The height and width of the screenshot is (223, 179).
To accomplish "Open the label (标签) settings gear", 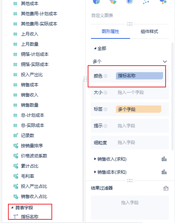I will (105, 109).
